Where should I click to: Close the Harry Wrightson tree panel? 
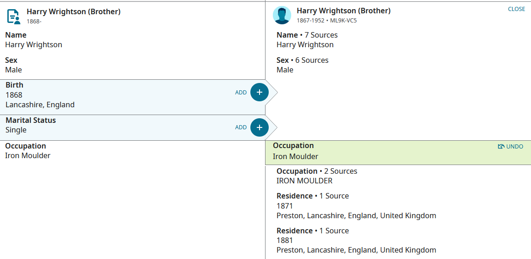[x=516, y=9]
